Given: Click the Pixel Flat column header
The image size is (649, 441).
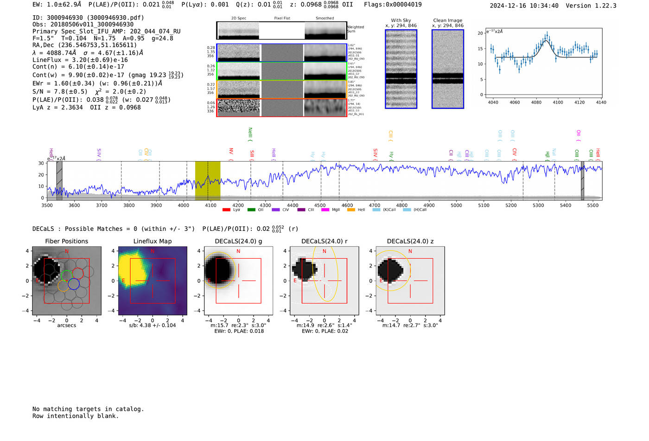Looking at the screenshot, I should point(282,19).
